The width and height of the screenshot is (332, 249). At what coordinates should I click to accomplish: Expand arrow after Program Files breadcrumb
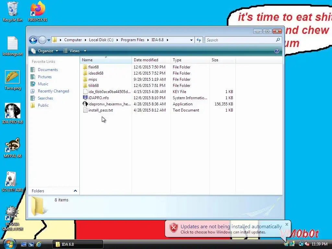[x=148, y=40]
